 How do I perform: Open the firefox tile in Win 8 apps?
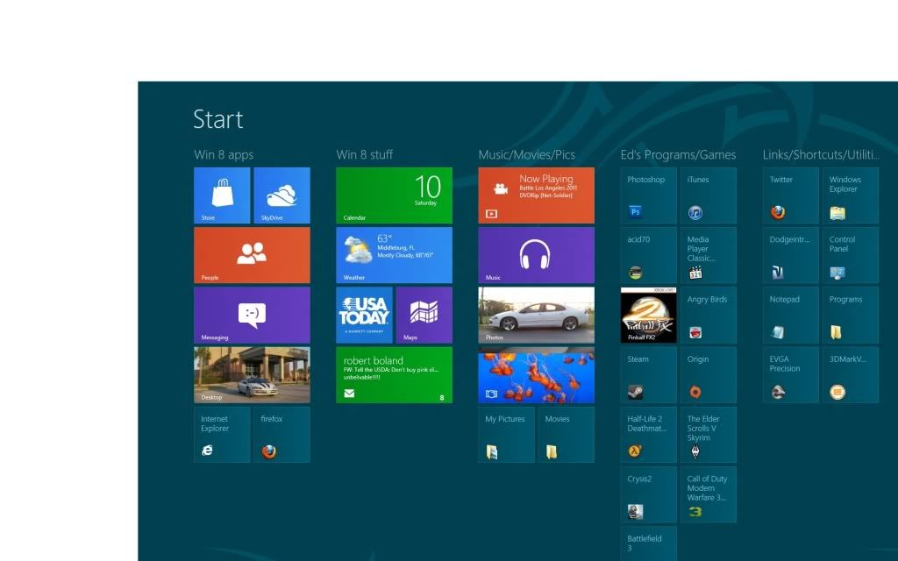pyautogui.click(x=282, y=435)
